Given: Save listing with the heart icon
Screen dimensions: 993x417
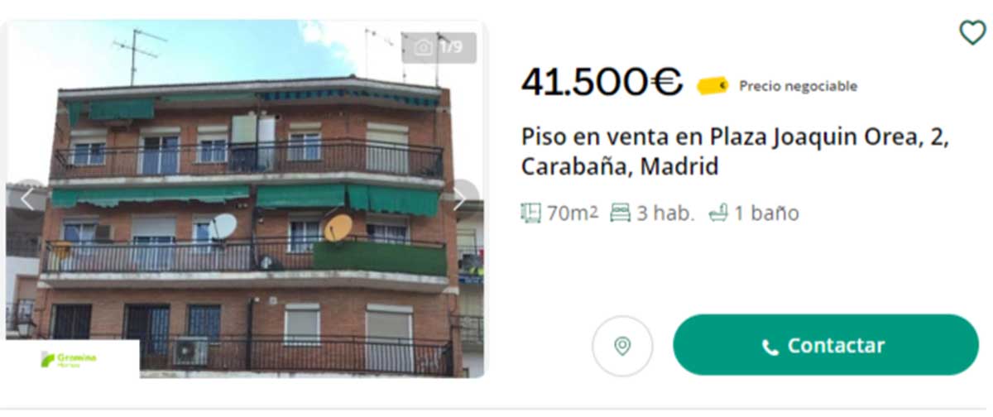Looking at the screenshot, I should click(971, 33).
